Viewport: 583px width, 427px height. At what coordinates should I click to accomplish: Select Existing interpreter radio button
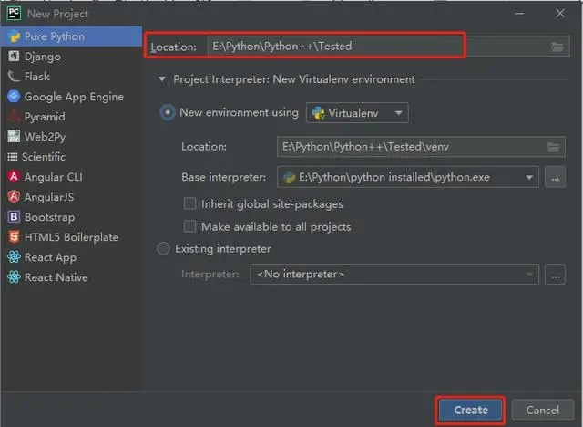[x=164, y=248]
